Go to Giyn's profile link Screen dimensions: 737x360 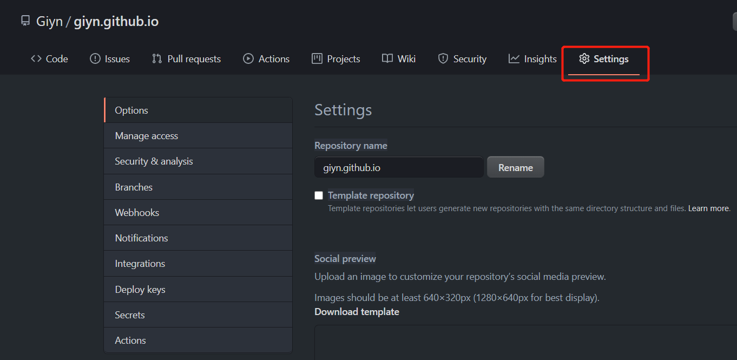(x=48, y=21)
